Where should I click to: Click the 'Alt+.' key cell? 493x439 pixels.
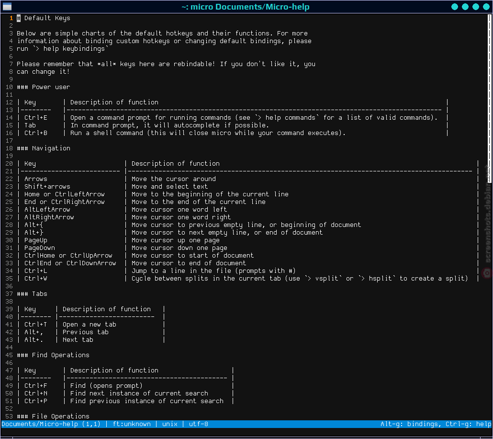34,339
